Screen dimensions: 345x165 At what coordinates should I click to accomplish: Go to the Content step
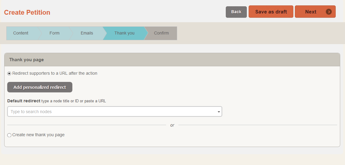pyautogui.click(x=21, y=33)
